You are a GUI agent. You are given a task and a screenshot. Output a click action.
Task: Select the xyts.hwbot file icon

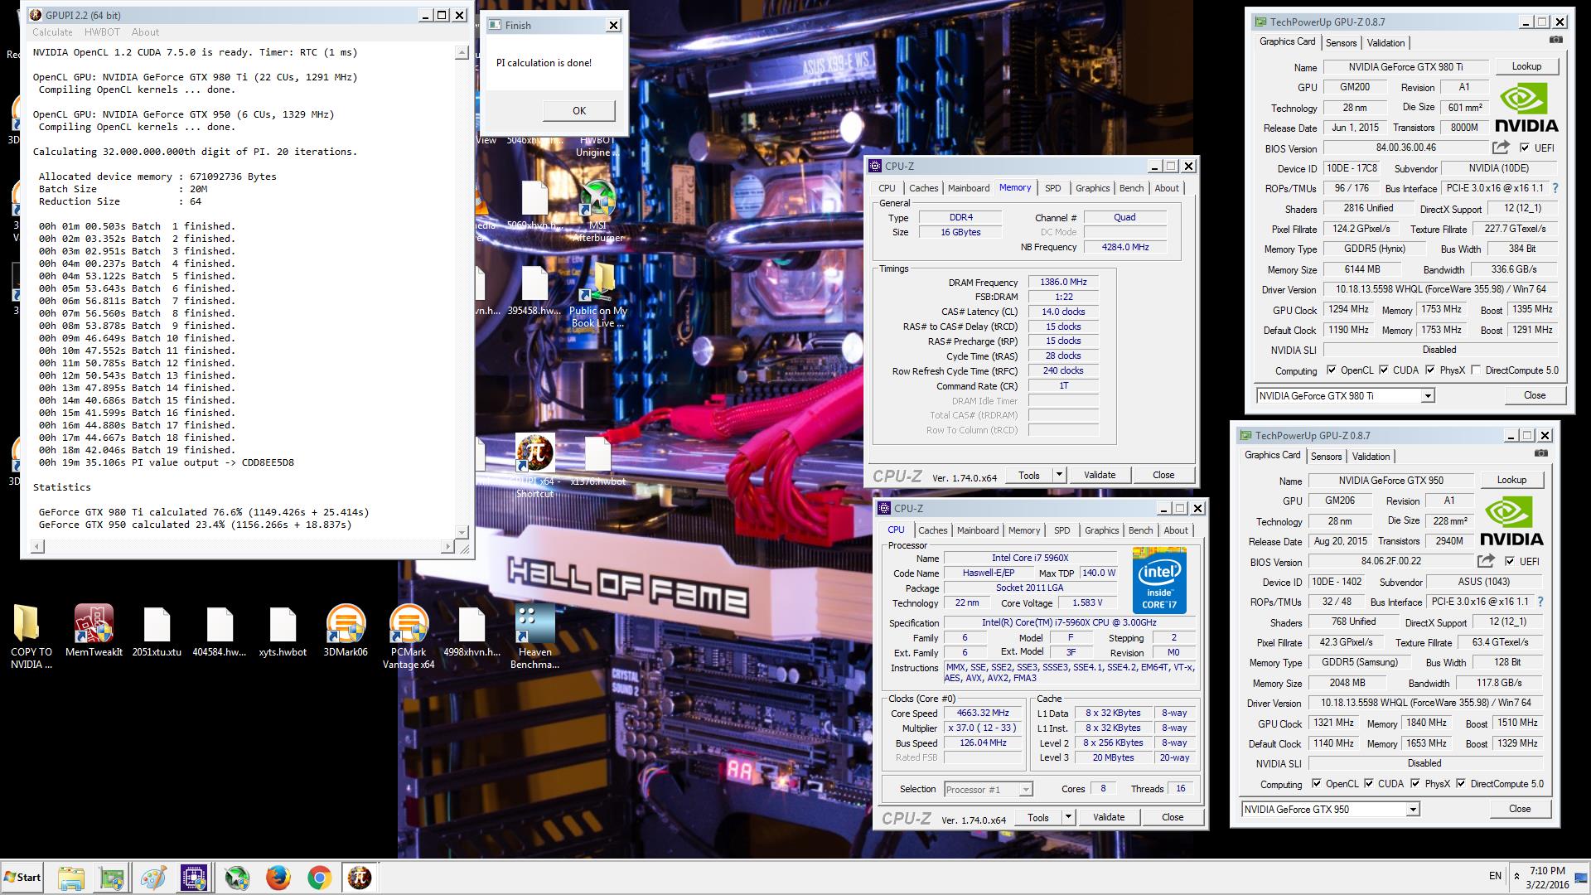point(283,624)
